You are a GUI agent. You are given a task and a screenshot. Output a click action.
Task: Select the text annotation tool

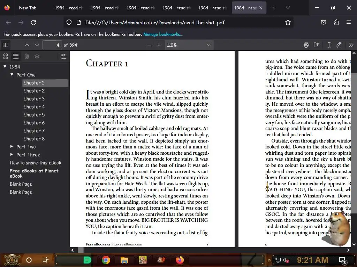click(329, 45)
